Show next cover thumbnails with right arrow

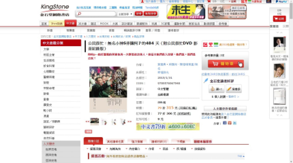(x=129, y=121)
